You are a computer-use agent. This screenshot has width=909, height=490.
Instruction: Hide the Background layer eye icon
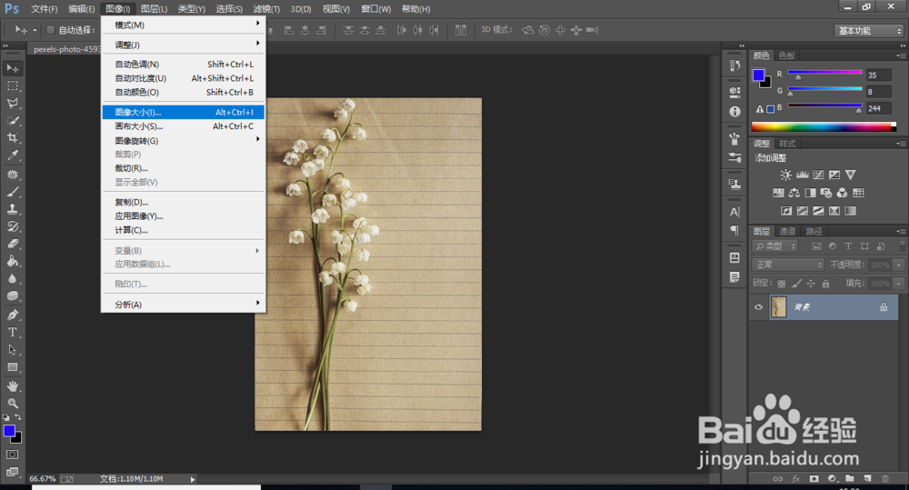coord(758,307)
